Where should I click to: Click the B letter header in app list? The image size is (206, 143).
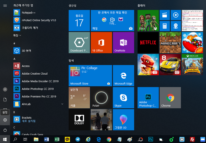tap(14, 112)
